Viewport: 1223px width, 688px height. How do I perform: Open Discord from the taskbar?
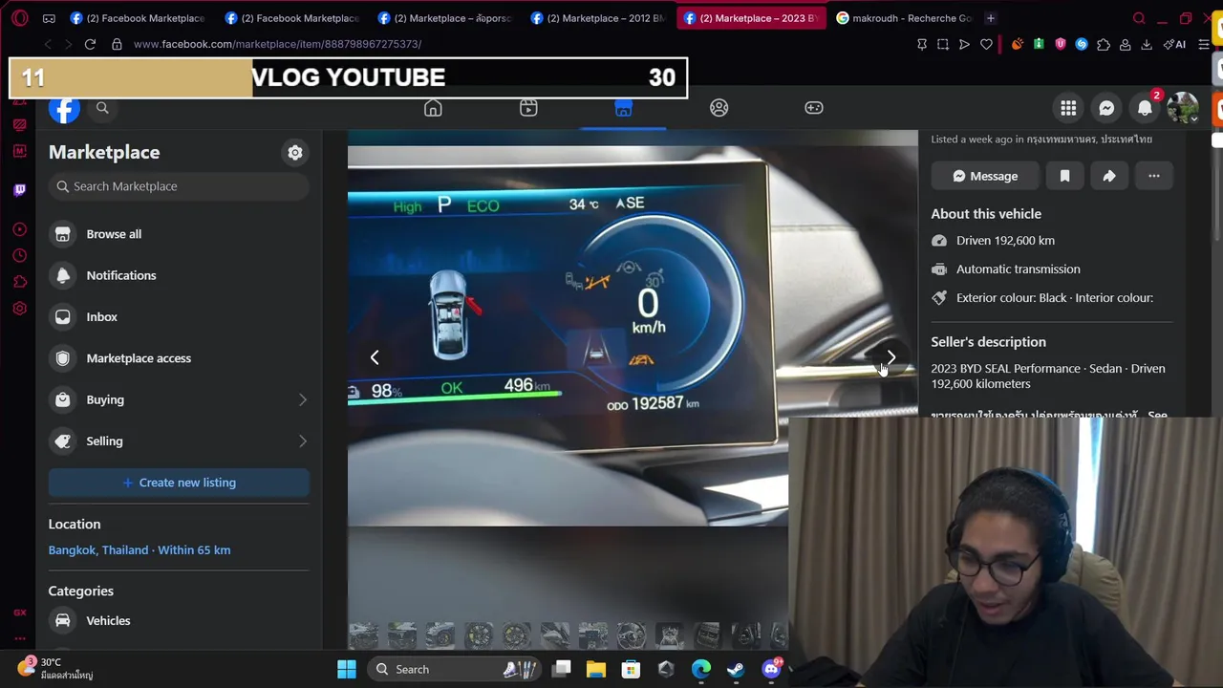[x=771, y=670]
